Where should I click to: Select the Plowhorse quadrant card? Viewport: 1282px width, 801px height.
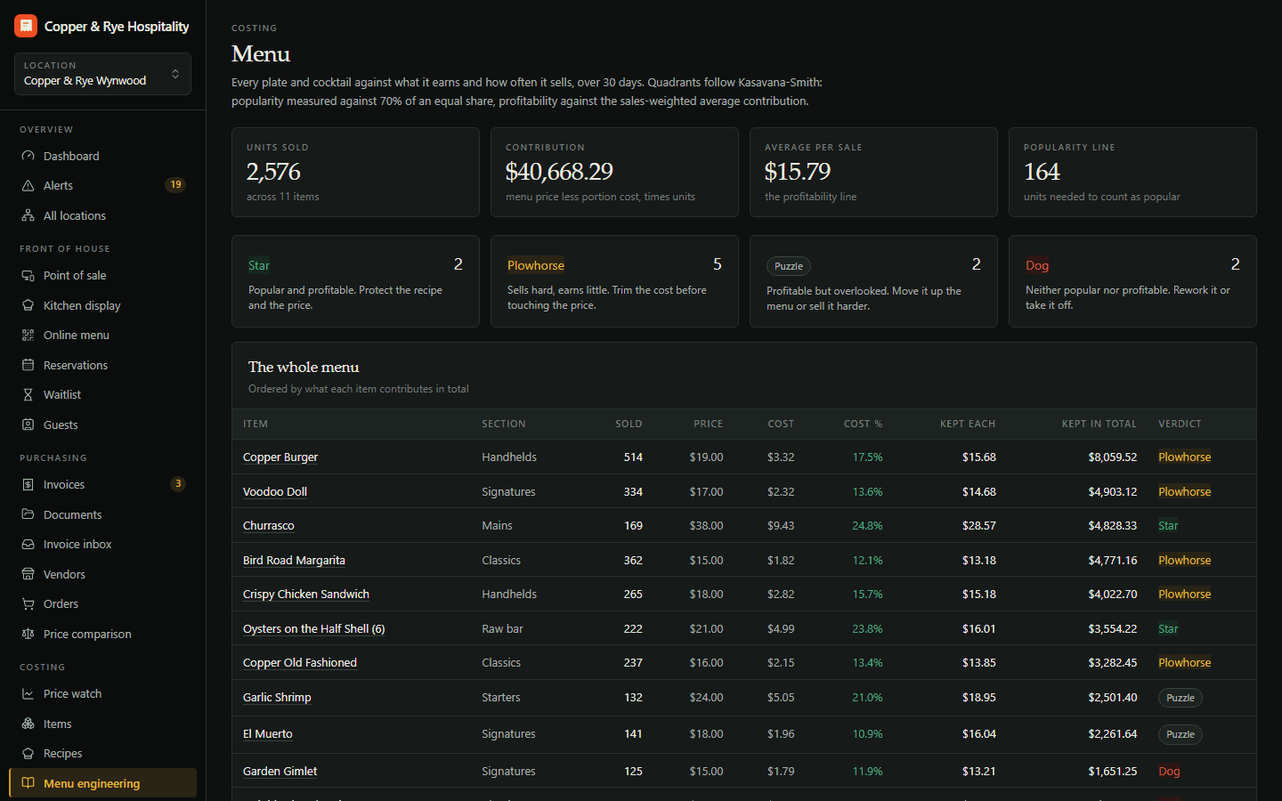(x=614, y=281)
